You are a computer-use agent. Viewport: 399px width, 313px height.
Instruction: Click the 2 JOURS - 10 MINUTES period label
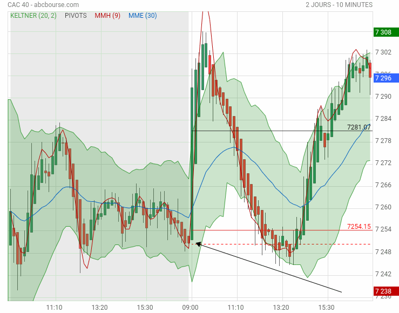[339, 4]
